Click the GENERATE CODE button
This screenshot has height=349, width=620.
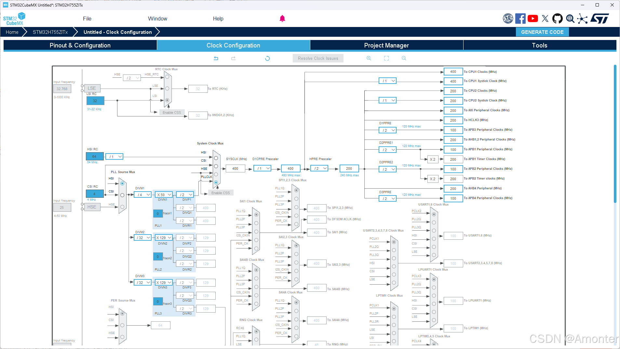[542, 32]
